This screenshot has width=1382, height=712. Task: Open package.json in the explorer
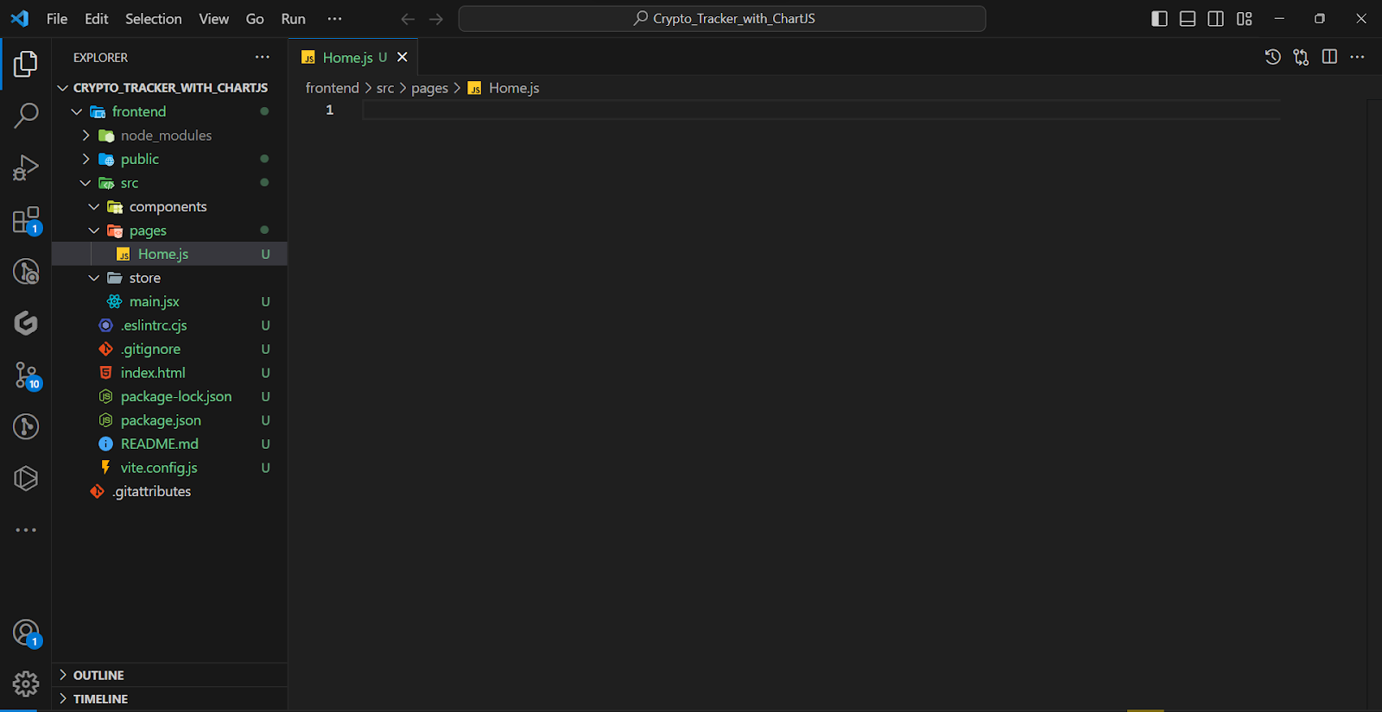point(161,420)
